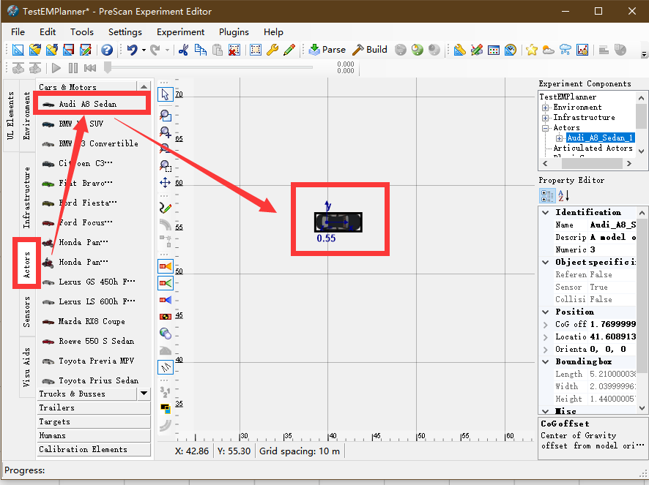Switch to the Infrastructure library tab
Image resolution: width=649 pixels, height=485 pixels.
point(27,198)
